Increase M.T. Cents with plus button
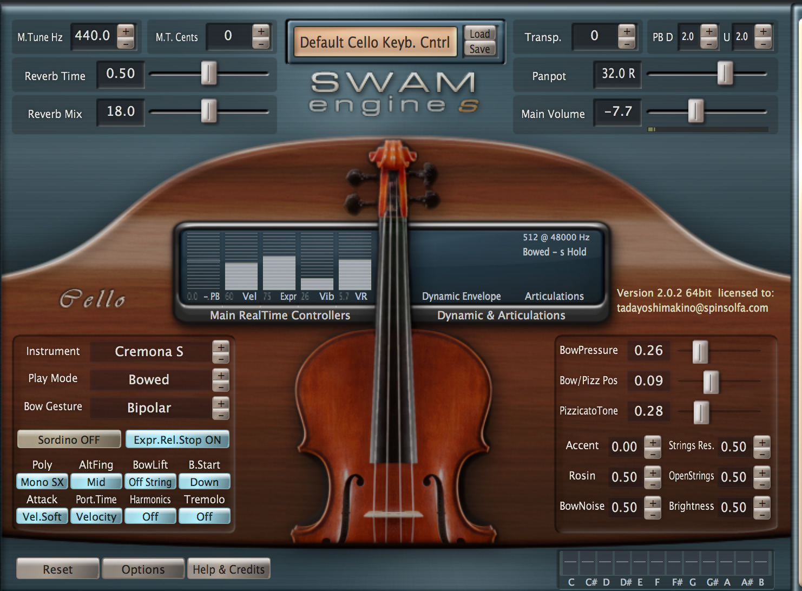802x591 pixels. [x=261, y=31]
